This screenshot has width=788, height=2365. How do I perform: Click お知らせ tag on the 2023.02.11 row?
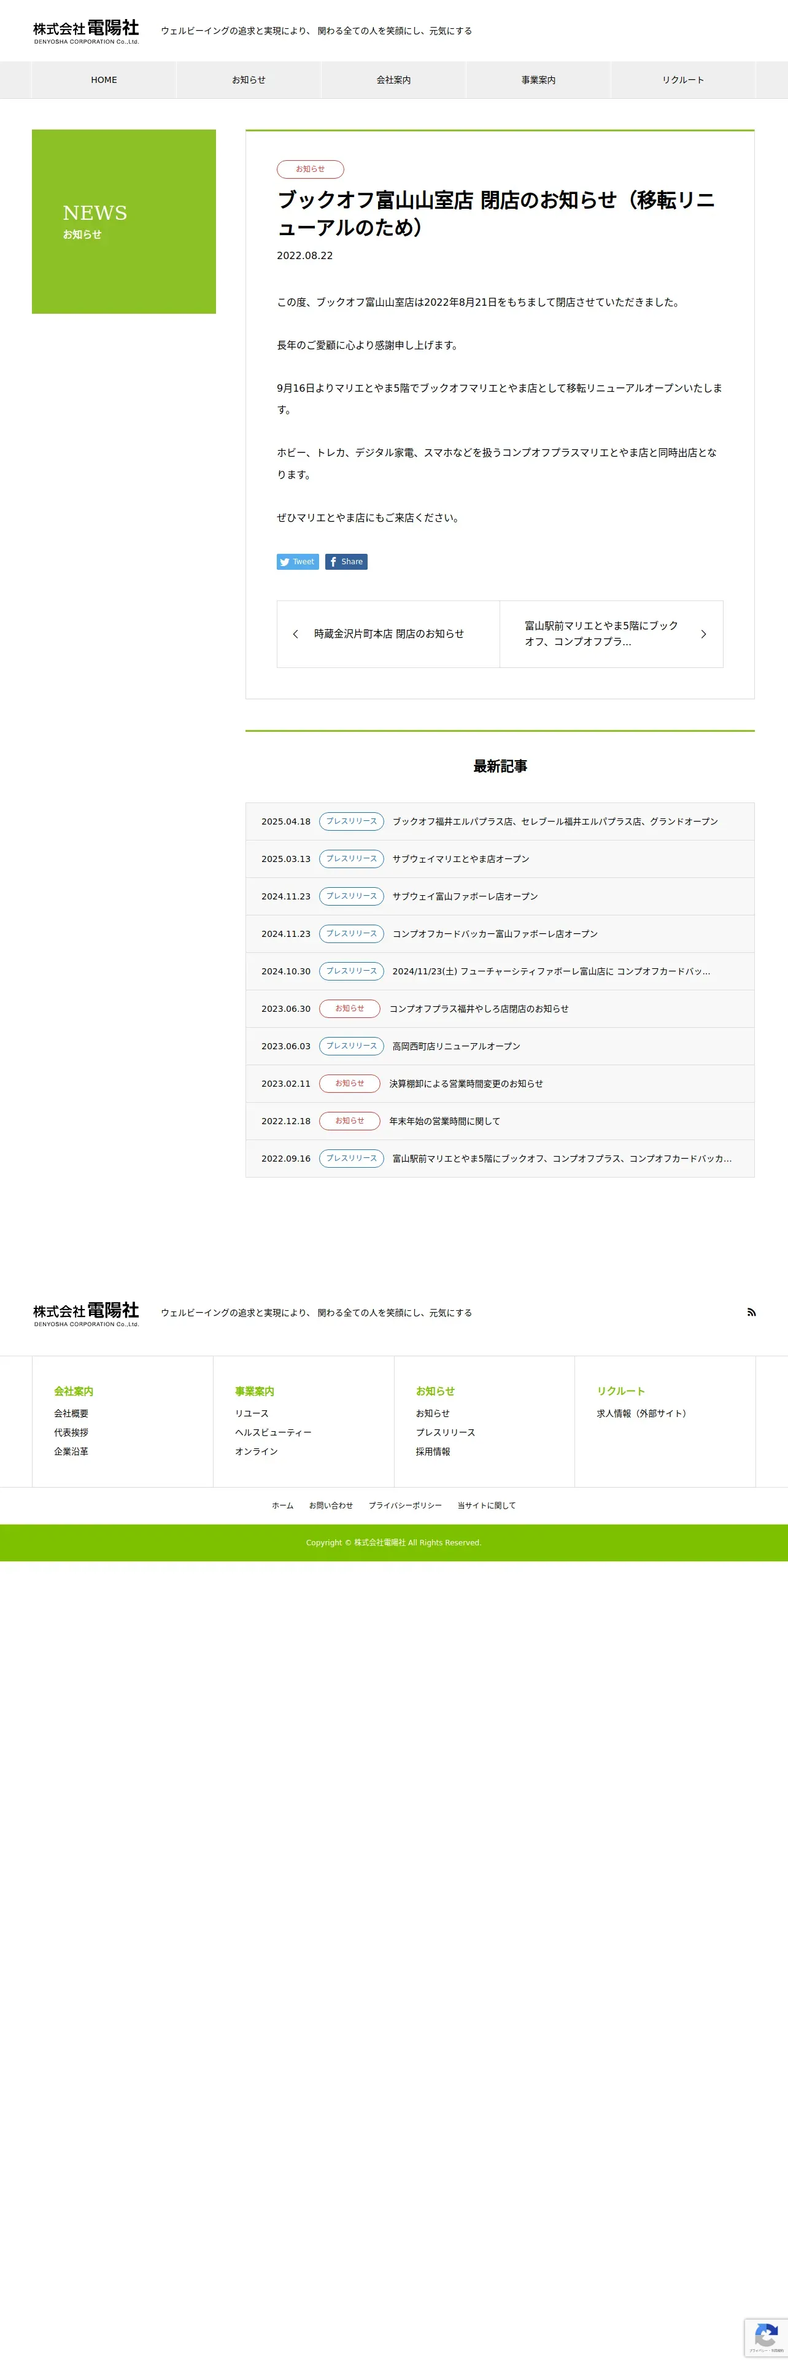(350, 1084)
